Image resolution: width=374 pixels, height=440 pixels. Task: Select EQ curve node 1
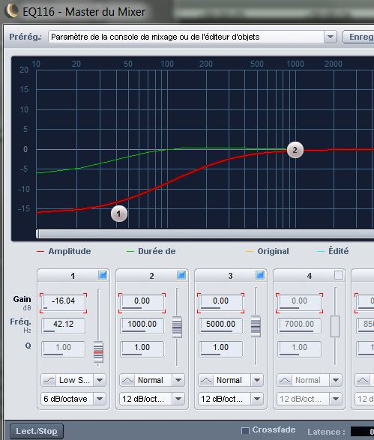click(119, 214)
